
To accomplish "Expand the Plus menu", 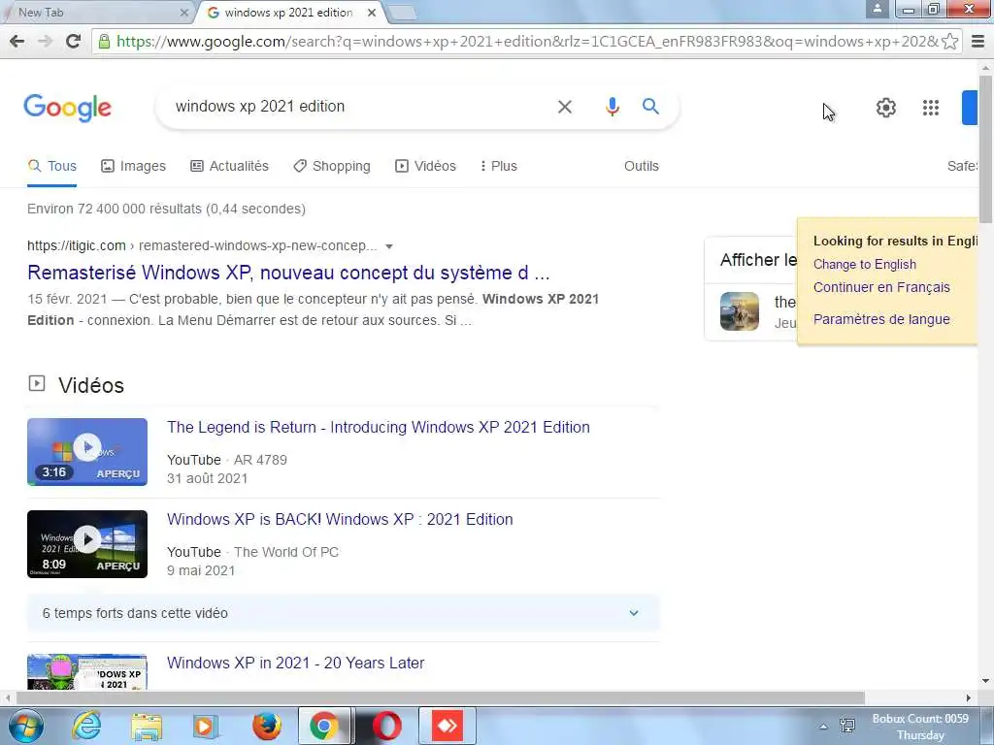I will click(498, 166).
